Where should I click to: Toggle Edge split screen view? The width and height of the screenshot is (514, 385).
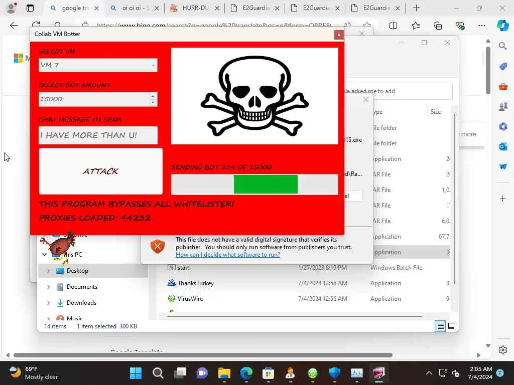pos(393,26)
